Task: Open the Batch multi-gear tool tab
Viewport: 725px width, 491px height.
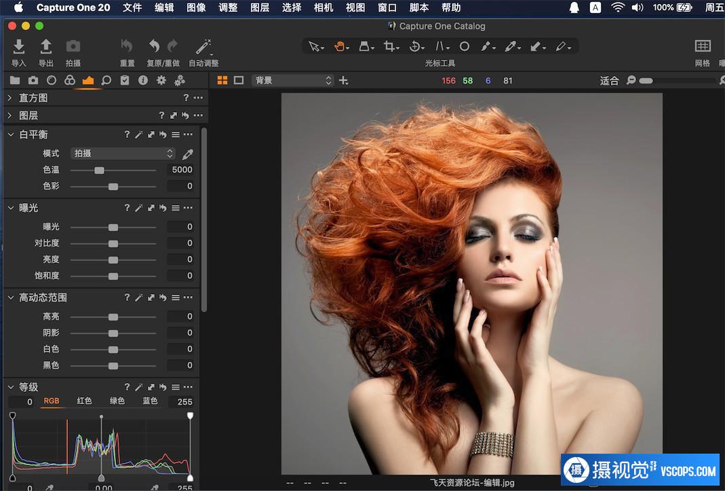Action: point(180,80)
